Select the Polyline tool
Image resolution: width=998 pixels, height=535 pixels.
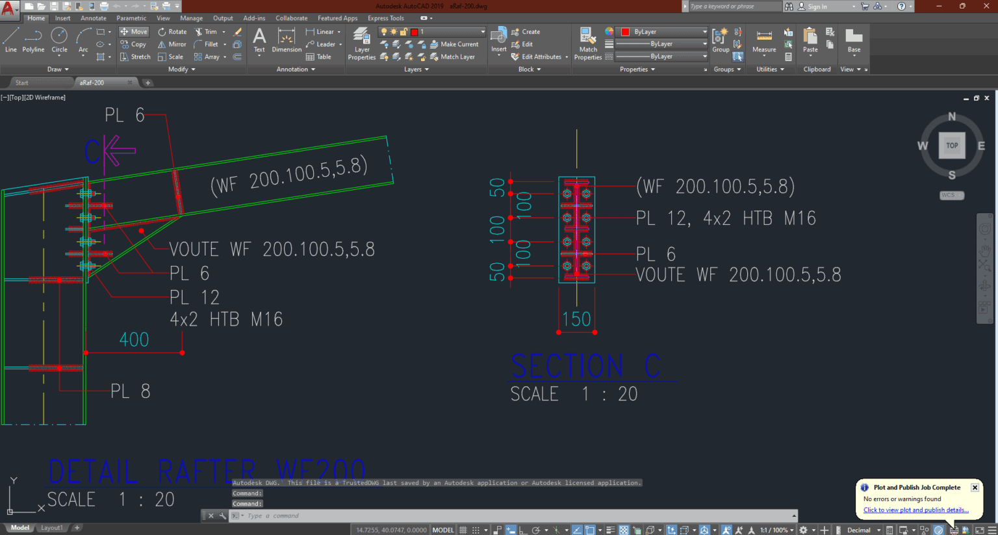(32, 41)
